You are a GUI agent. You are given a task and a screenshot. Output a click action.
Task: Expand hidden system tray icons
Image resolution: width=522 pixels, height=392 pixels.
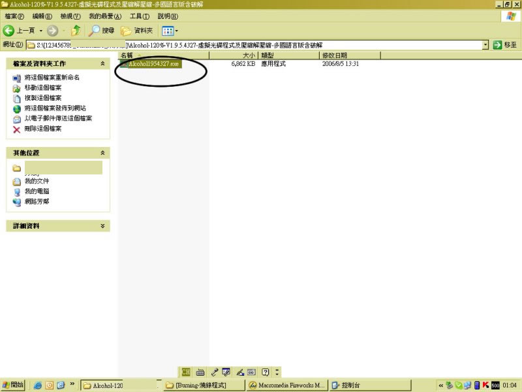click(441, 385)
